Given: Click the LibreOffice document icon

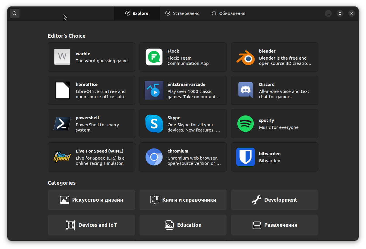Looking at the screenshot, I should (63, 90).
